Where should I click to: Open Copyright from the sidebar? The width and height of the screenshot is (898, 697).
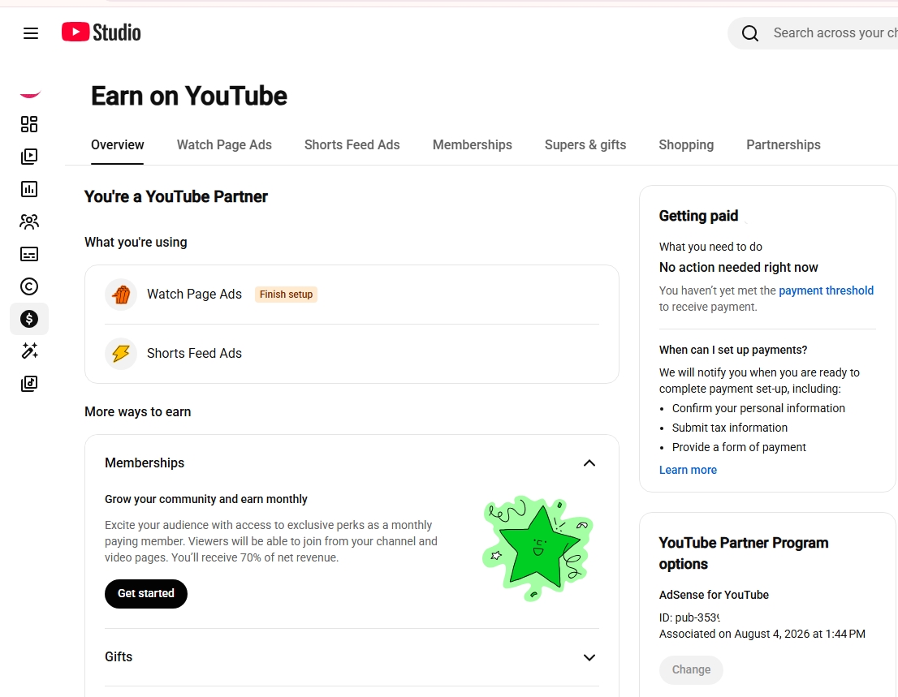[29, 286]
